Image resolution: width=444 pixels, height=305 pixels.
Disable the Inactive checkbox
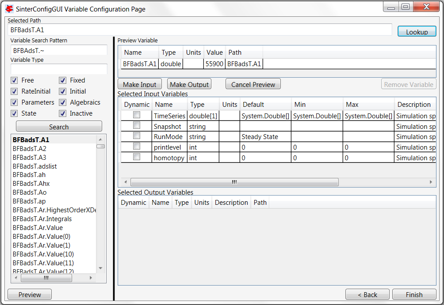tap(63, 113)
